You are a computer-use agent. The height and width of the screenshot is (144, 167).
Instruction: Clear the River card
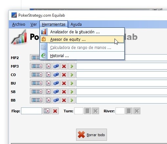point(137,111)
